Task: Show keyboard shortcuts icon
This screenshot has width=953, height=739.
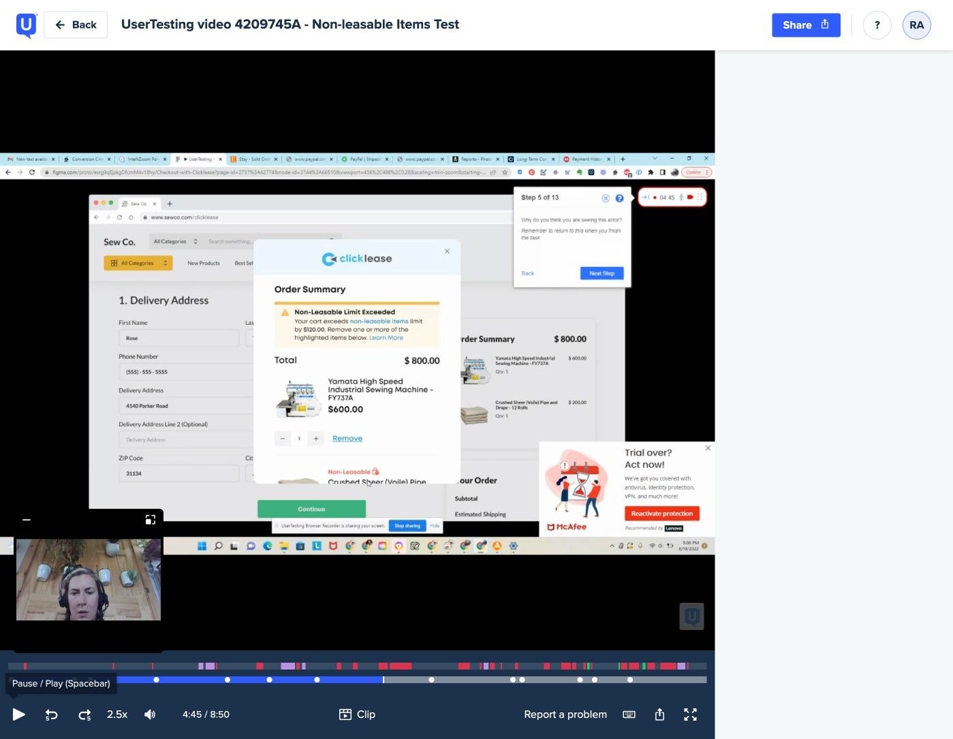Action: pos(629,714)
